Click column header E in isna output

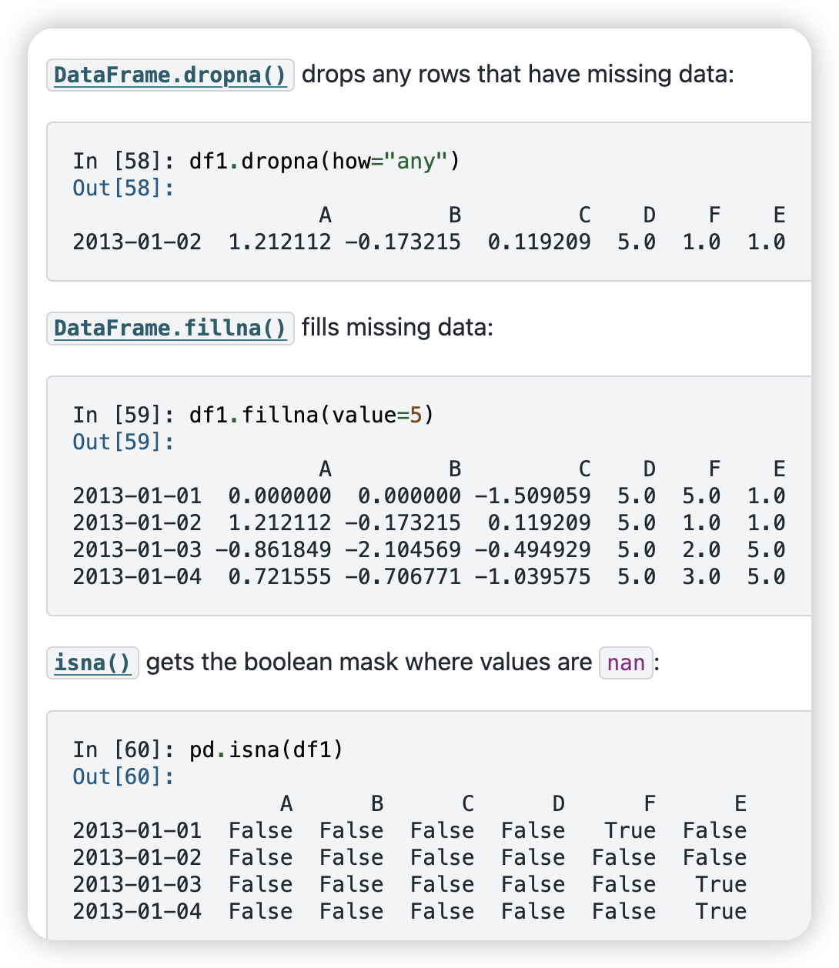click(x=740, y=803)
